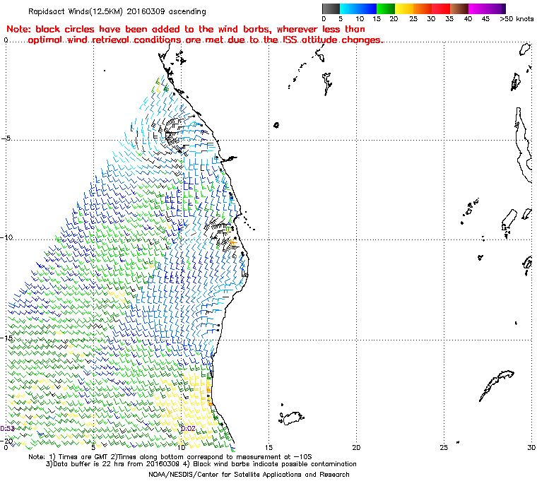The height and width of the screenshot is (486, 537).
Task: Click the '-10' latitude axis label
Action: coord(7,237)
